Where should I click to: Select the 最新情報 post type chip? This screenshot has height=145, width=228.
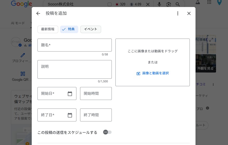[x=48, y=29]
